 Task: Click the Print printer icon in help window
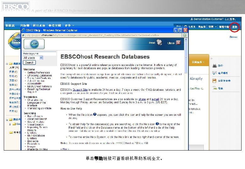[x=159, y=42]
